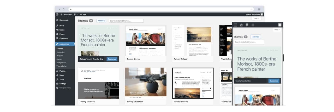The image size is (334, 112).
Task: Open the Twenty Nineteen theme thumbnail
Action: pos(99,83)
